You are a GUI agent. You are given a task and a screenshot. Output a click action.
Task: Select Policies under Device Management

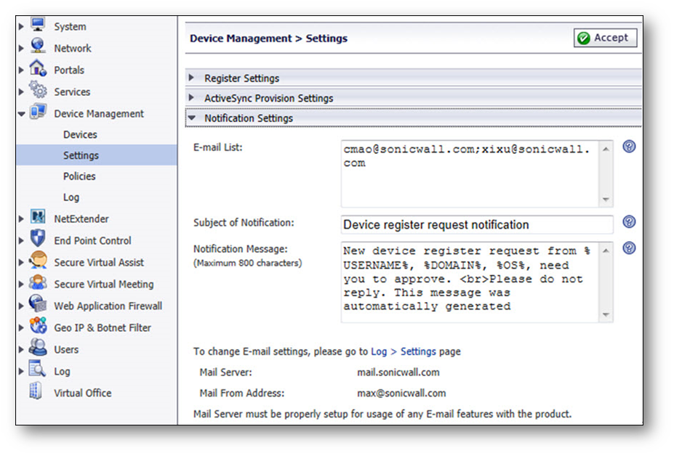click(x=79, y=176)
